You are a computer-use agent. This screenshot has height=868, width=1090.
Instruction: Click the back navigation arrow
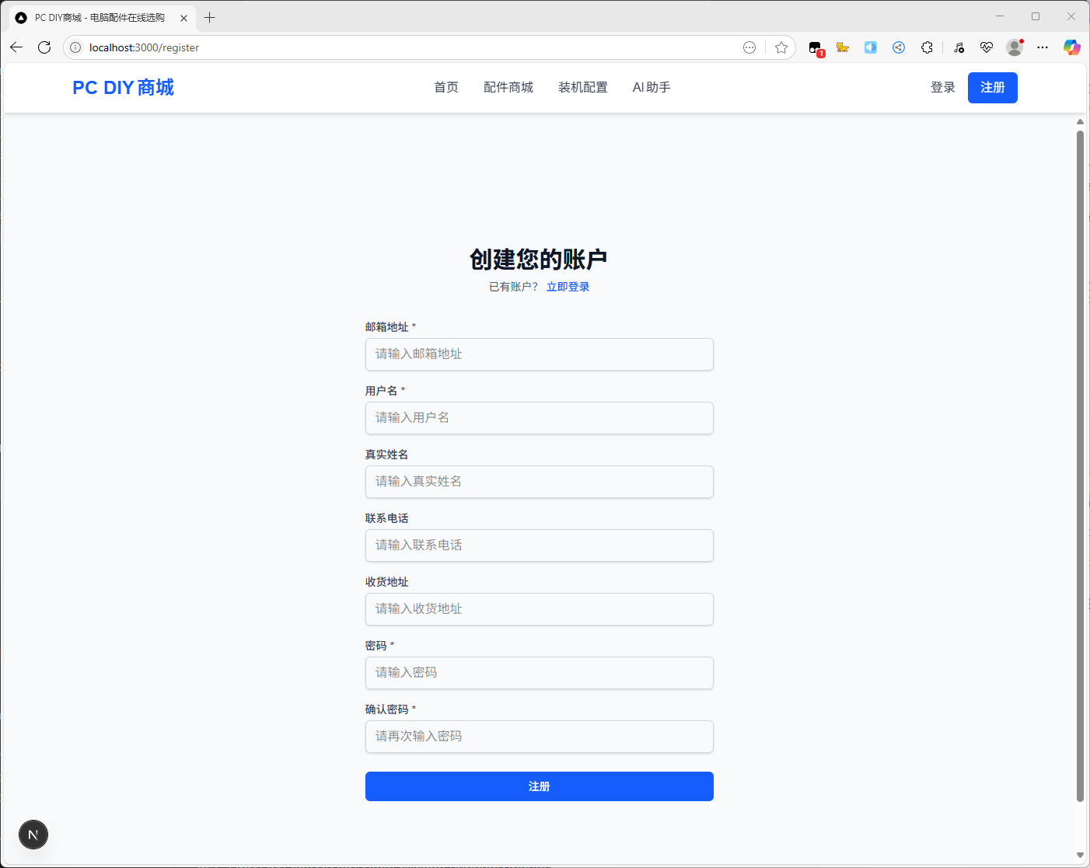[16, 47]
